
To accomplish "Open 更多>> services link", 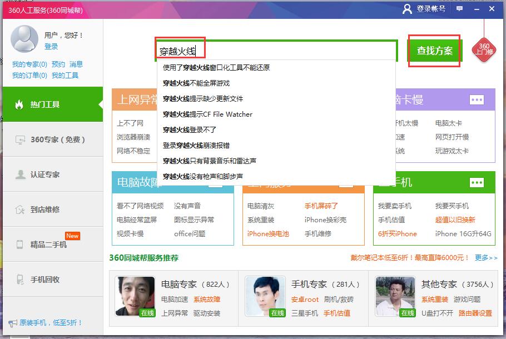I will [486, 258].
